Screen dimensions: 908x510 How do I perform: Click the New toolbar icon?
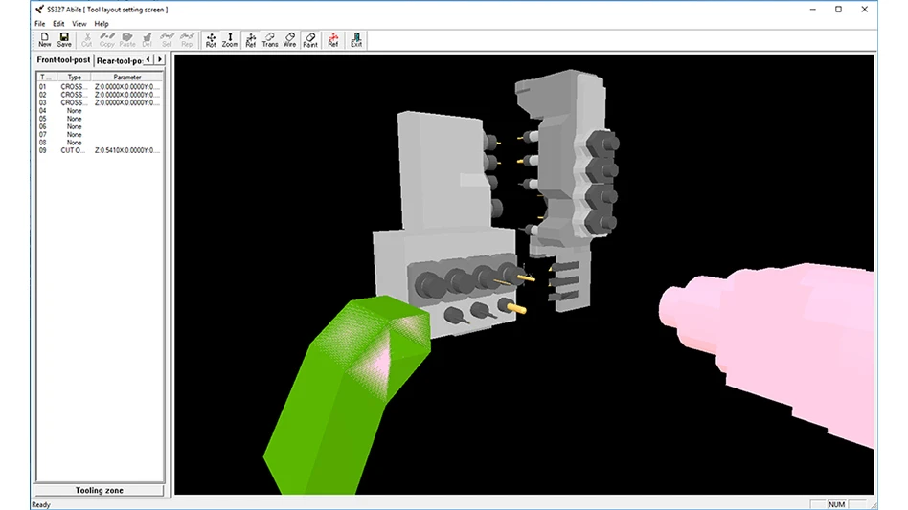point(45,39)
